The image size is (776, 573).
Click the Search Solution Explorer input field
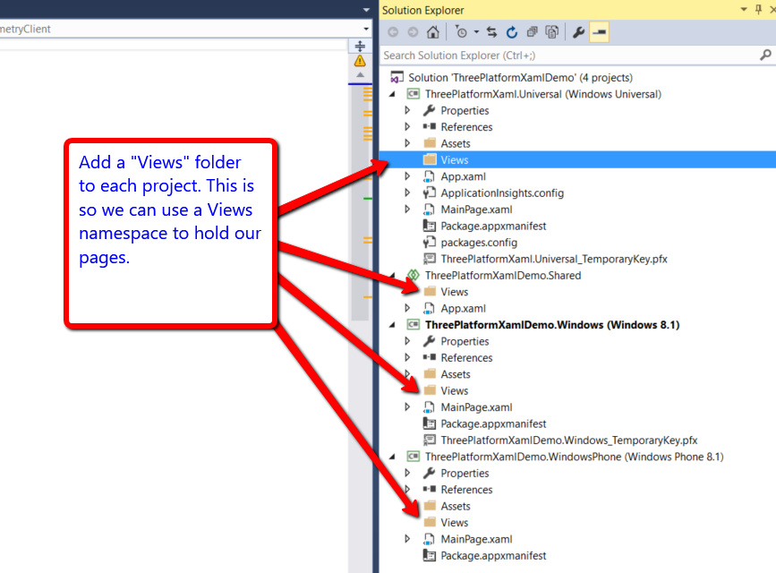[x=564, y=56]
